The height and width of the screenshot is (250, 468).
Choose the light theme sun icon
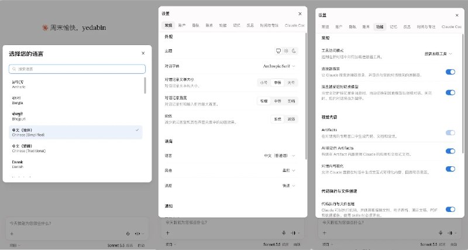tap(286, 51)
